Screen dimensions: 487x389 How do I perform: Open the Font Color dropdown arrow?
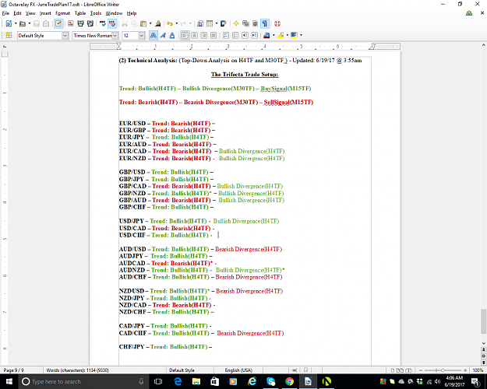(x=273, y=35)
